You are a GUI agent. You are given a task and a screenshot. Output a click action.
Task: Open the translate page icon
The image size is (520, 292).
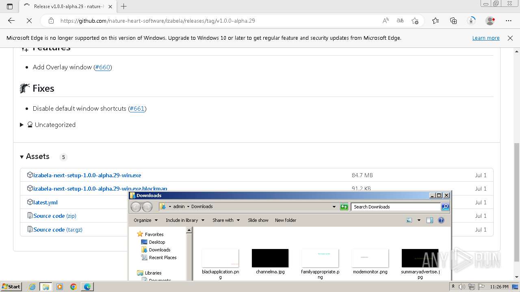(x=400, y=21)
